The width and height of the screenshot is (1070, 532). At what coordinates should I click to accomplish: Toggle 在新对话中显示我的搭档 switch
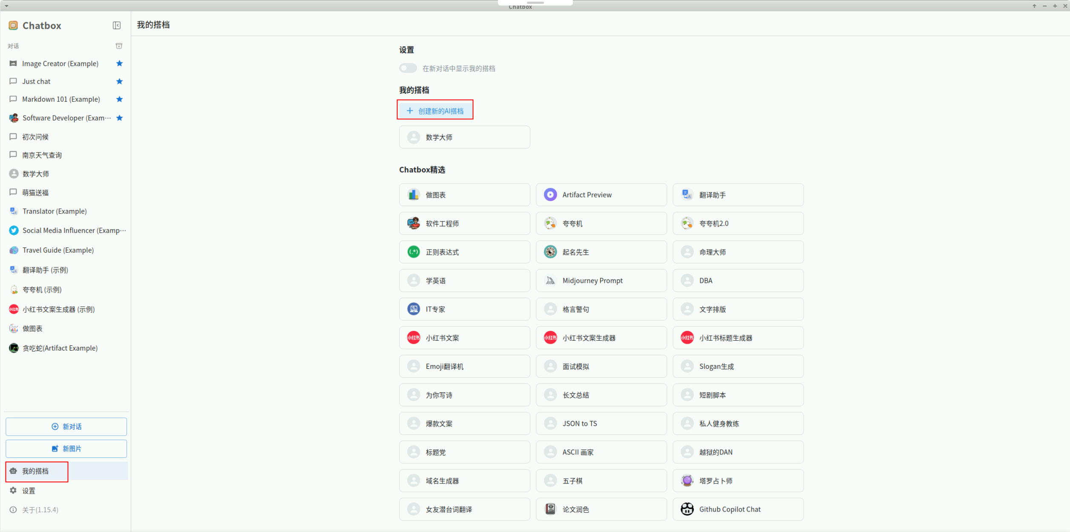[x=408, y=68]
